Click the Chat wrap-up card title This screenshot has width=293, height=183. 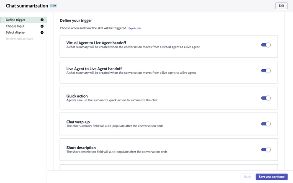point(78,122)
